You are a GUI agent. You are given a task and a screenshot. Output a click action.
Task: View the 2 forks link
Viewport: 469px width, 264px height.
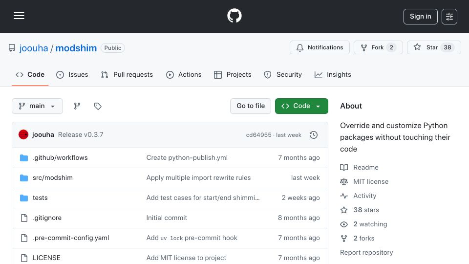358,238
